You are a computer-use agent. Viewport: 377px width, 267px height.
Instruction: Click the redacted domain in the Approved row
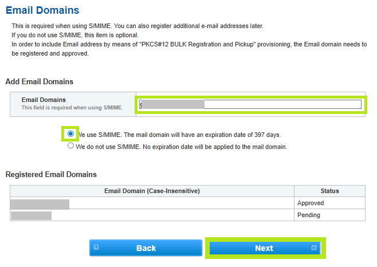[x=40, y=203]
